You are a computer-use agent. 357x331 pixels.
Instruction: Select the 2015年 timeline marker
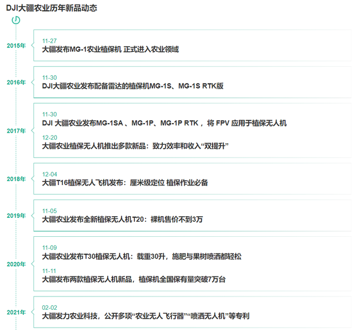pos(16,46)
